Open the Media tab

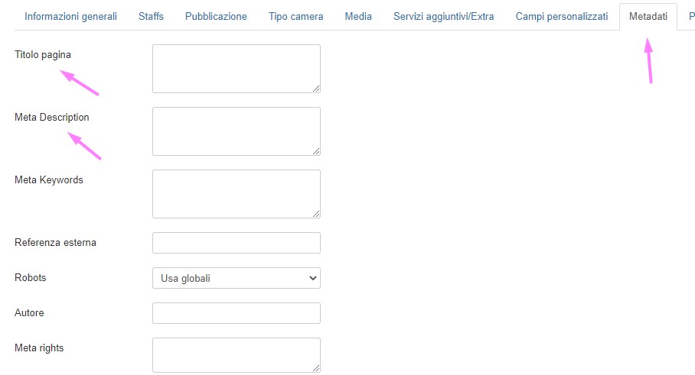point(358,16)
